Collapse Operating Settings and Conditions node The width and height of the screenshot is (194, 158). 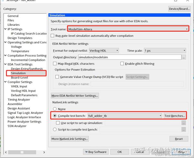[x=5, y=42]
